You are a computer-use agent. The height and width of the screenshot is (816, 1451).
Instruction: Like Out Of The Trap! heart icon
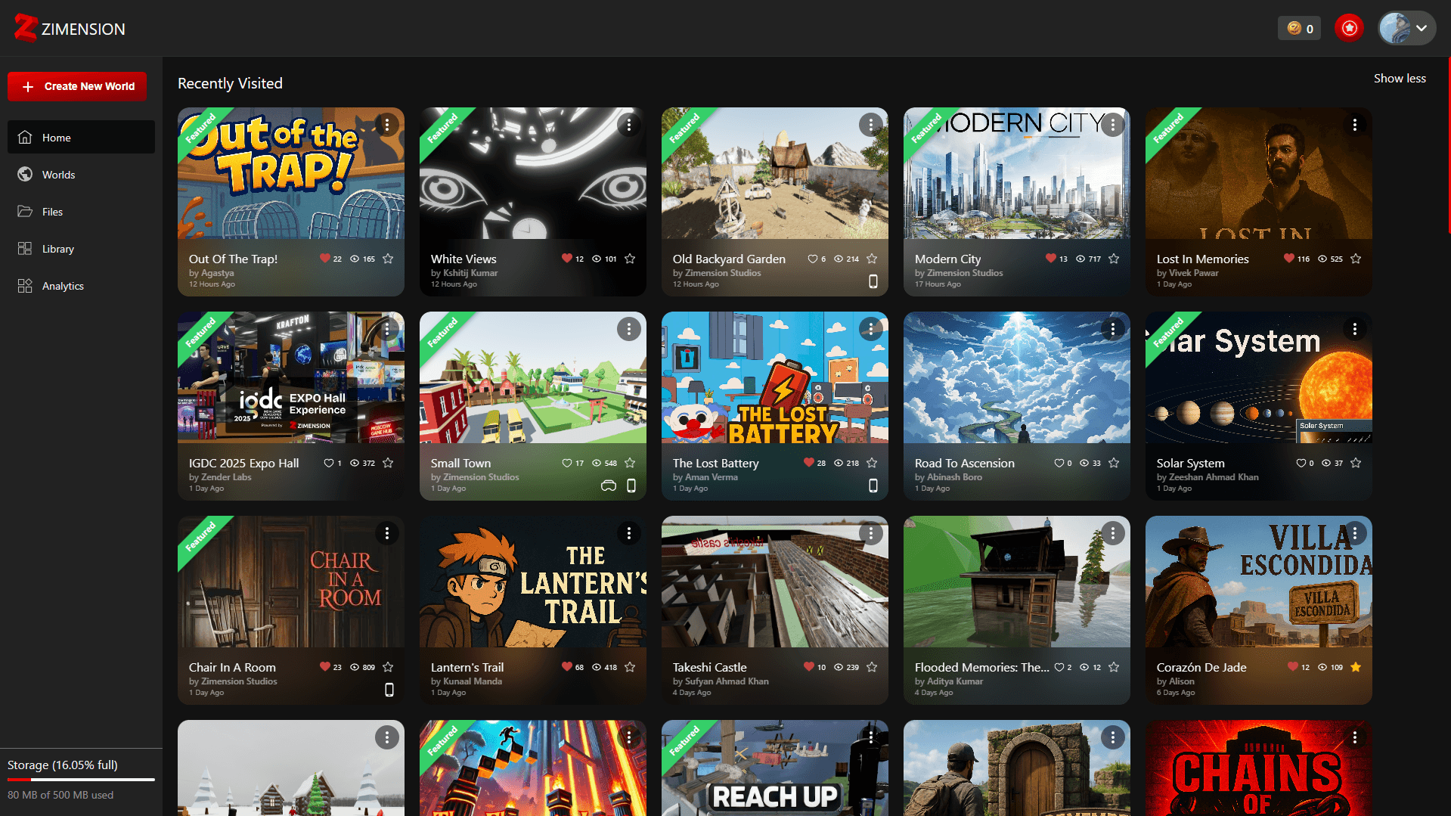[x=325, y=259]
